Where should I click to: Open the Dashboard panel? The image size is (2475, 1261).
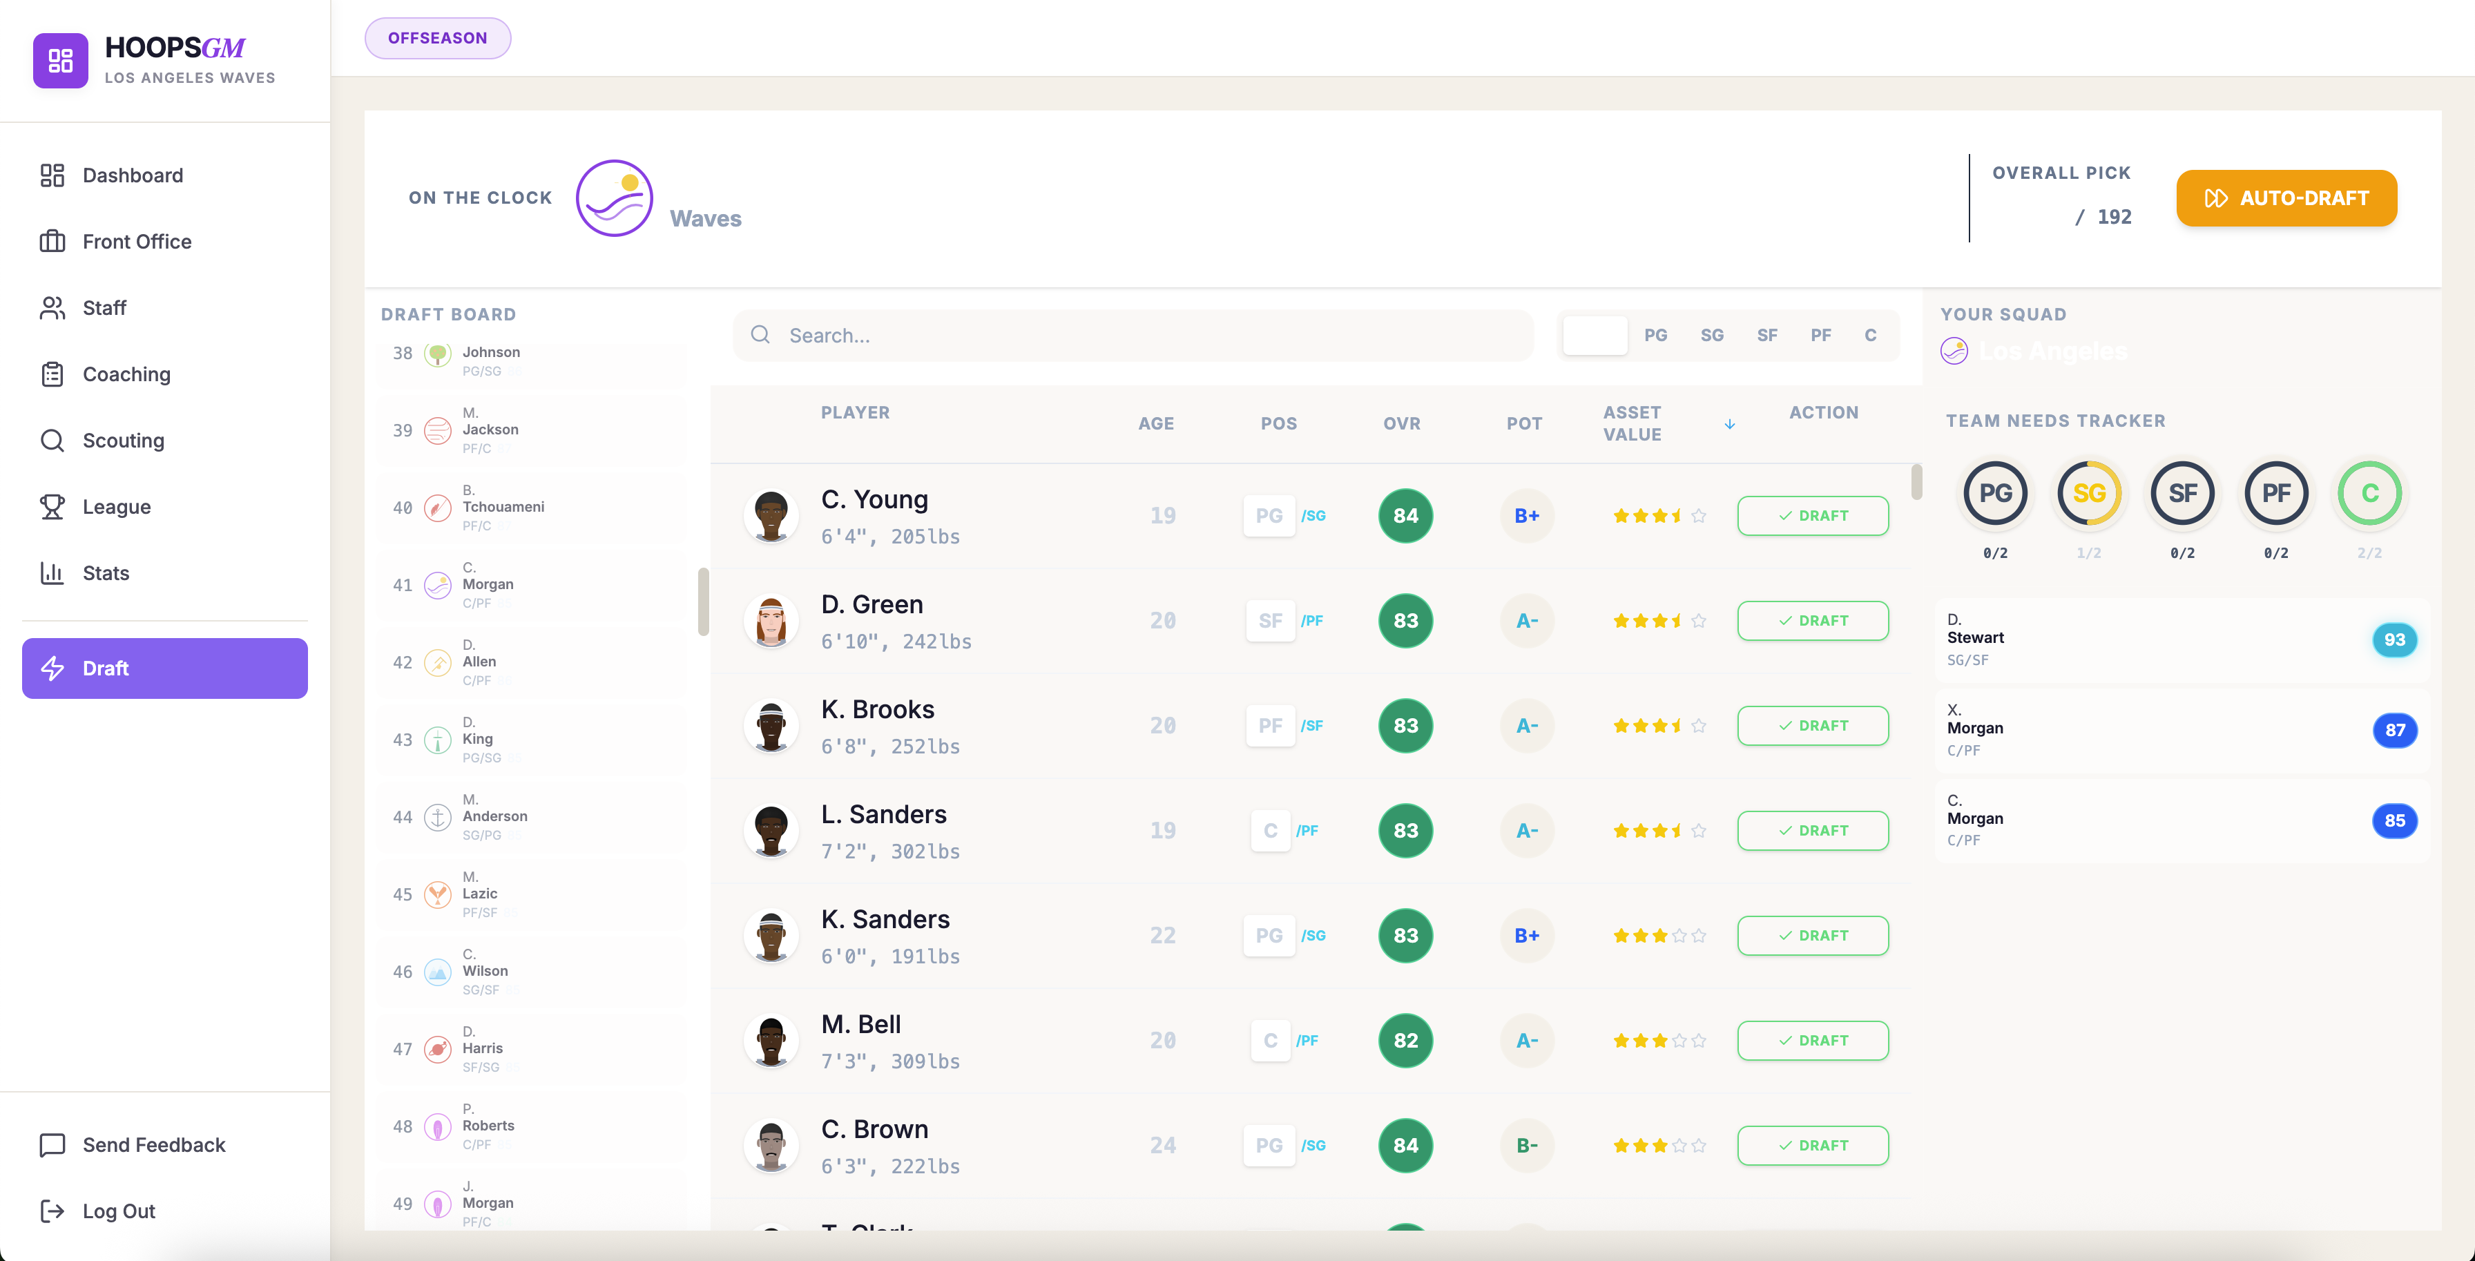[132, 175]
